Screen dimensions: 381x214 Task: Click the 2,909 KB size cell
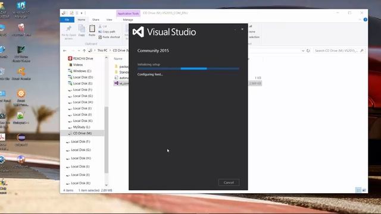tap(255, 83)
